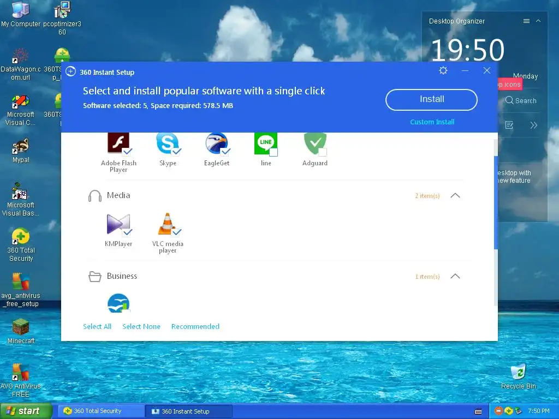Click the VLC media player cone icon
Screen dimensions: 559x419
coord(167,224)
